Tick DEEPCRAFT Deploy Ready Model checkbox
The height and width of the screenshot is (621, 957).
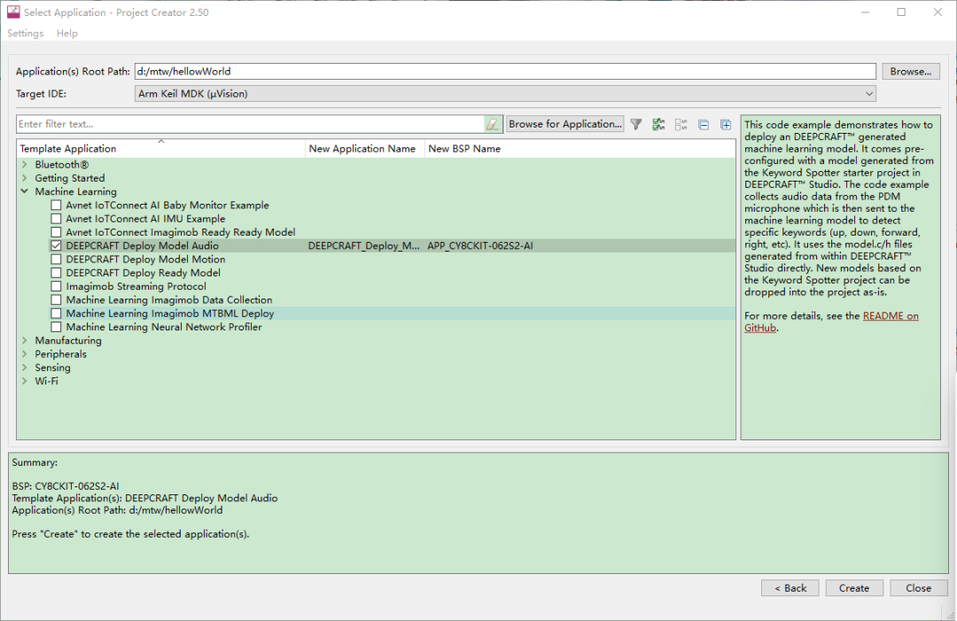pos(56,273)
